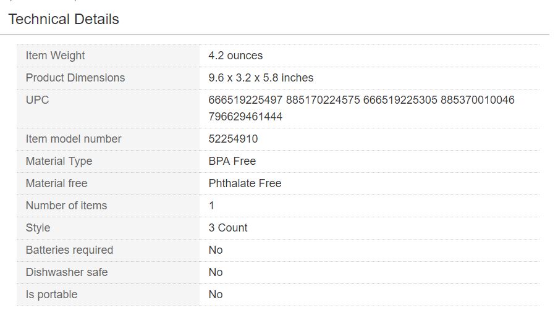Click the Item model number label

tap(74, 139)
